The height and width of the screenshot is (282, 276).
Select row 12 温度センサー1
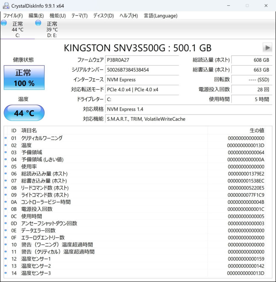pos(134,259)
